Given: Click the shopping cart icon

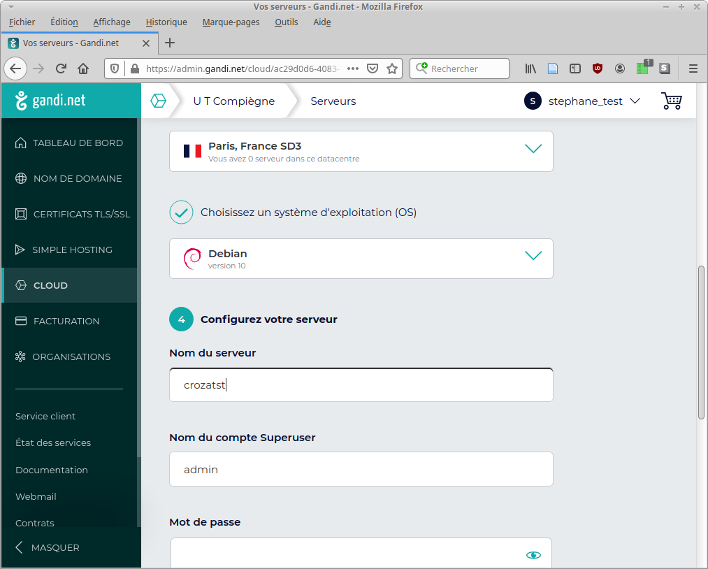Looking at the screenshot, I should point(671,101).
